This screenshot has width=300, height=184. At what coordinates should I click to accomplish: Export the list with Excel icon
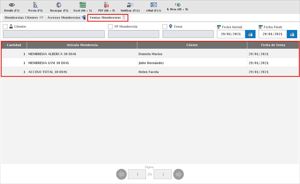83,5
